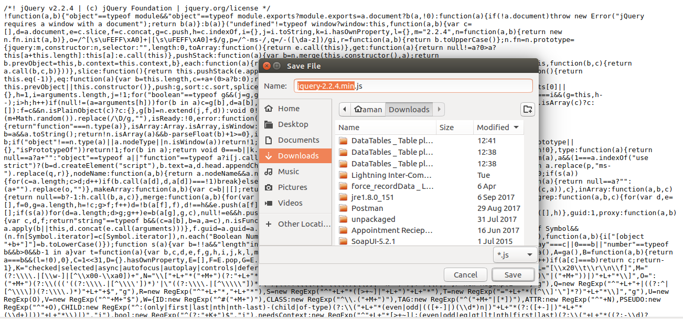This screenshot has width=683, height=319.
Task: Click the Cancel button
Action: 465,275
